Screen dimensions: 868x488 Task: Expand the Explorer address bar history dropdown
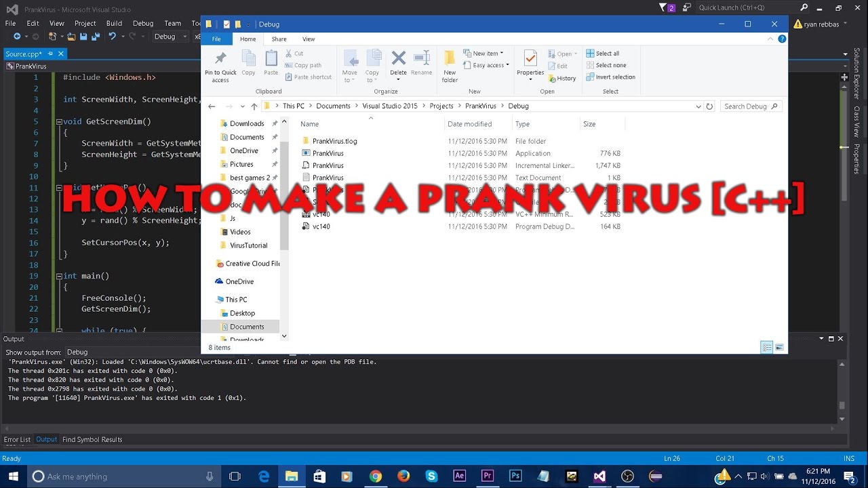[x=698, y=106]
